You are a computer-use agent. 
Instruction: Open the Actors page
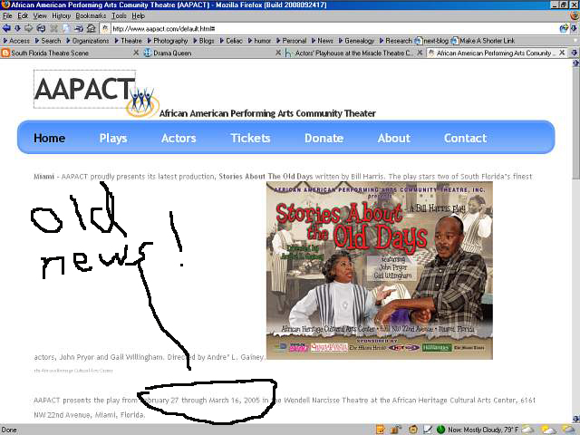179,138
